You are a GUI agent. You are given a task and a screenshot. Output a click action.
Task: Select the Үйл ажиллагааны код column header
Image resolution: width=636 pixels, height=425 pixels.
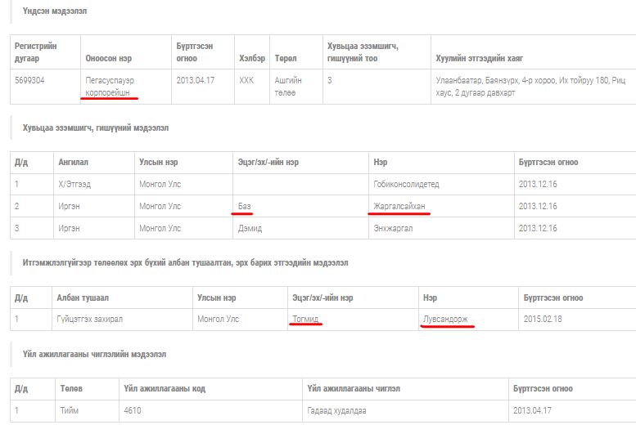[163, 388]
